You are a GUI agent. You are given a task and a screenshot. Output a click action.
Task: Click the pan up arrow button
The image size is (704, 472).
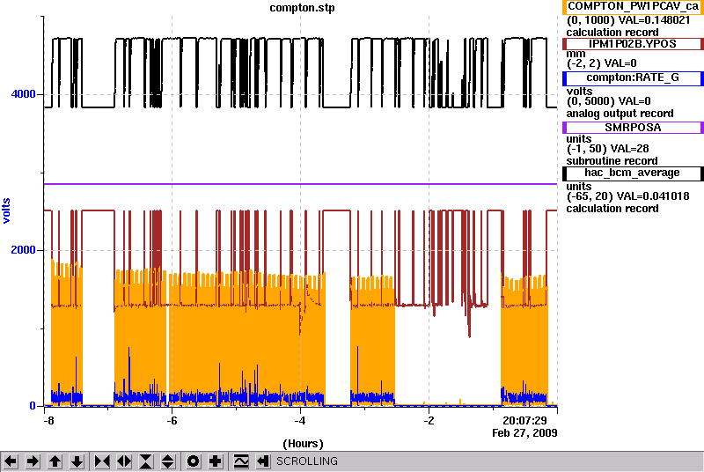click(x=55, y=461)
